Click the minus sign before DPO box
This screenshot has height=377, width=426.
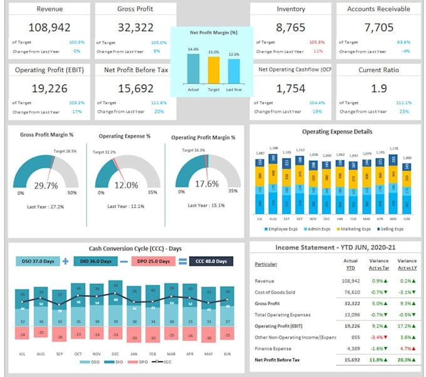pos(124,262)
